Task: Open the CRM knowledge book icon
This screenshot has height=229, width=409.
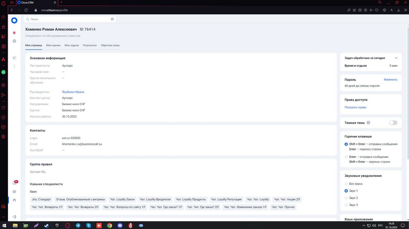Action: [14, 192]
